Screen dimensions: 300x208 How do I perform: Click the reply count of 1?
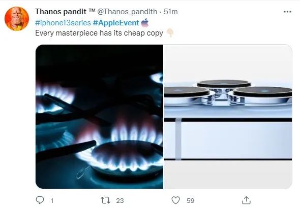click(x=52, y=200)
